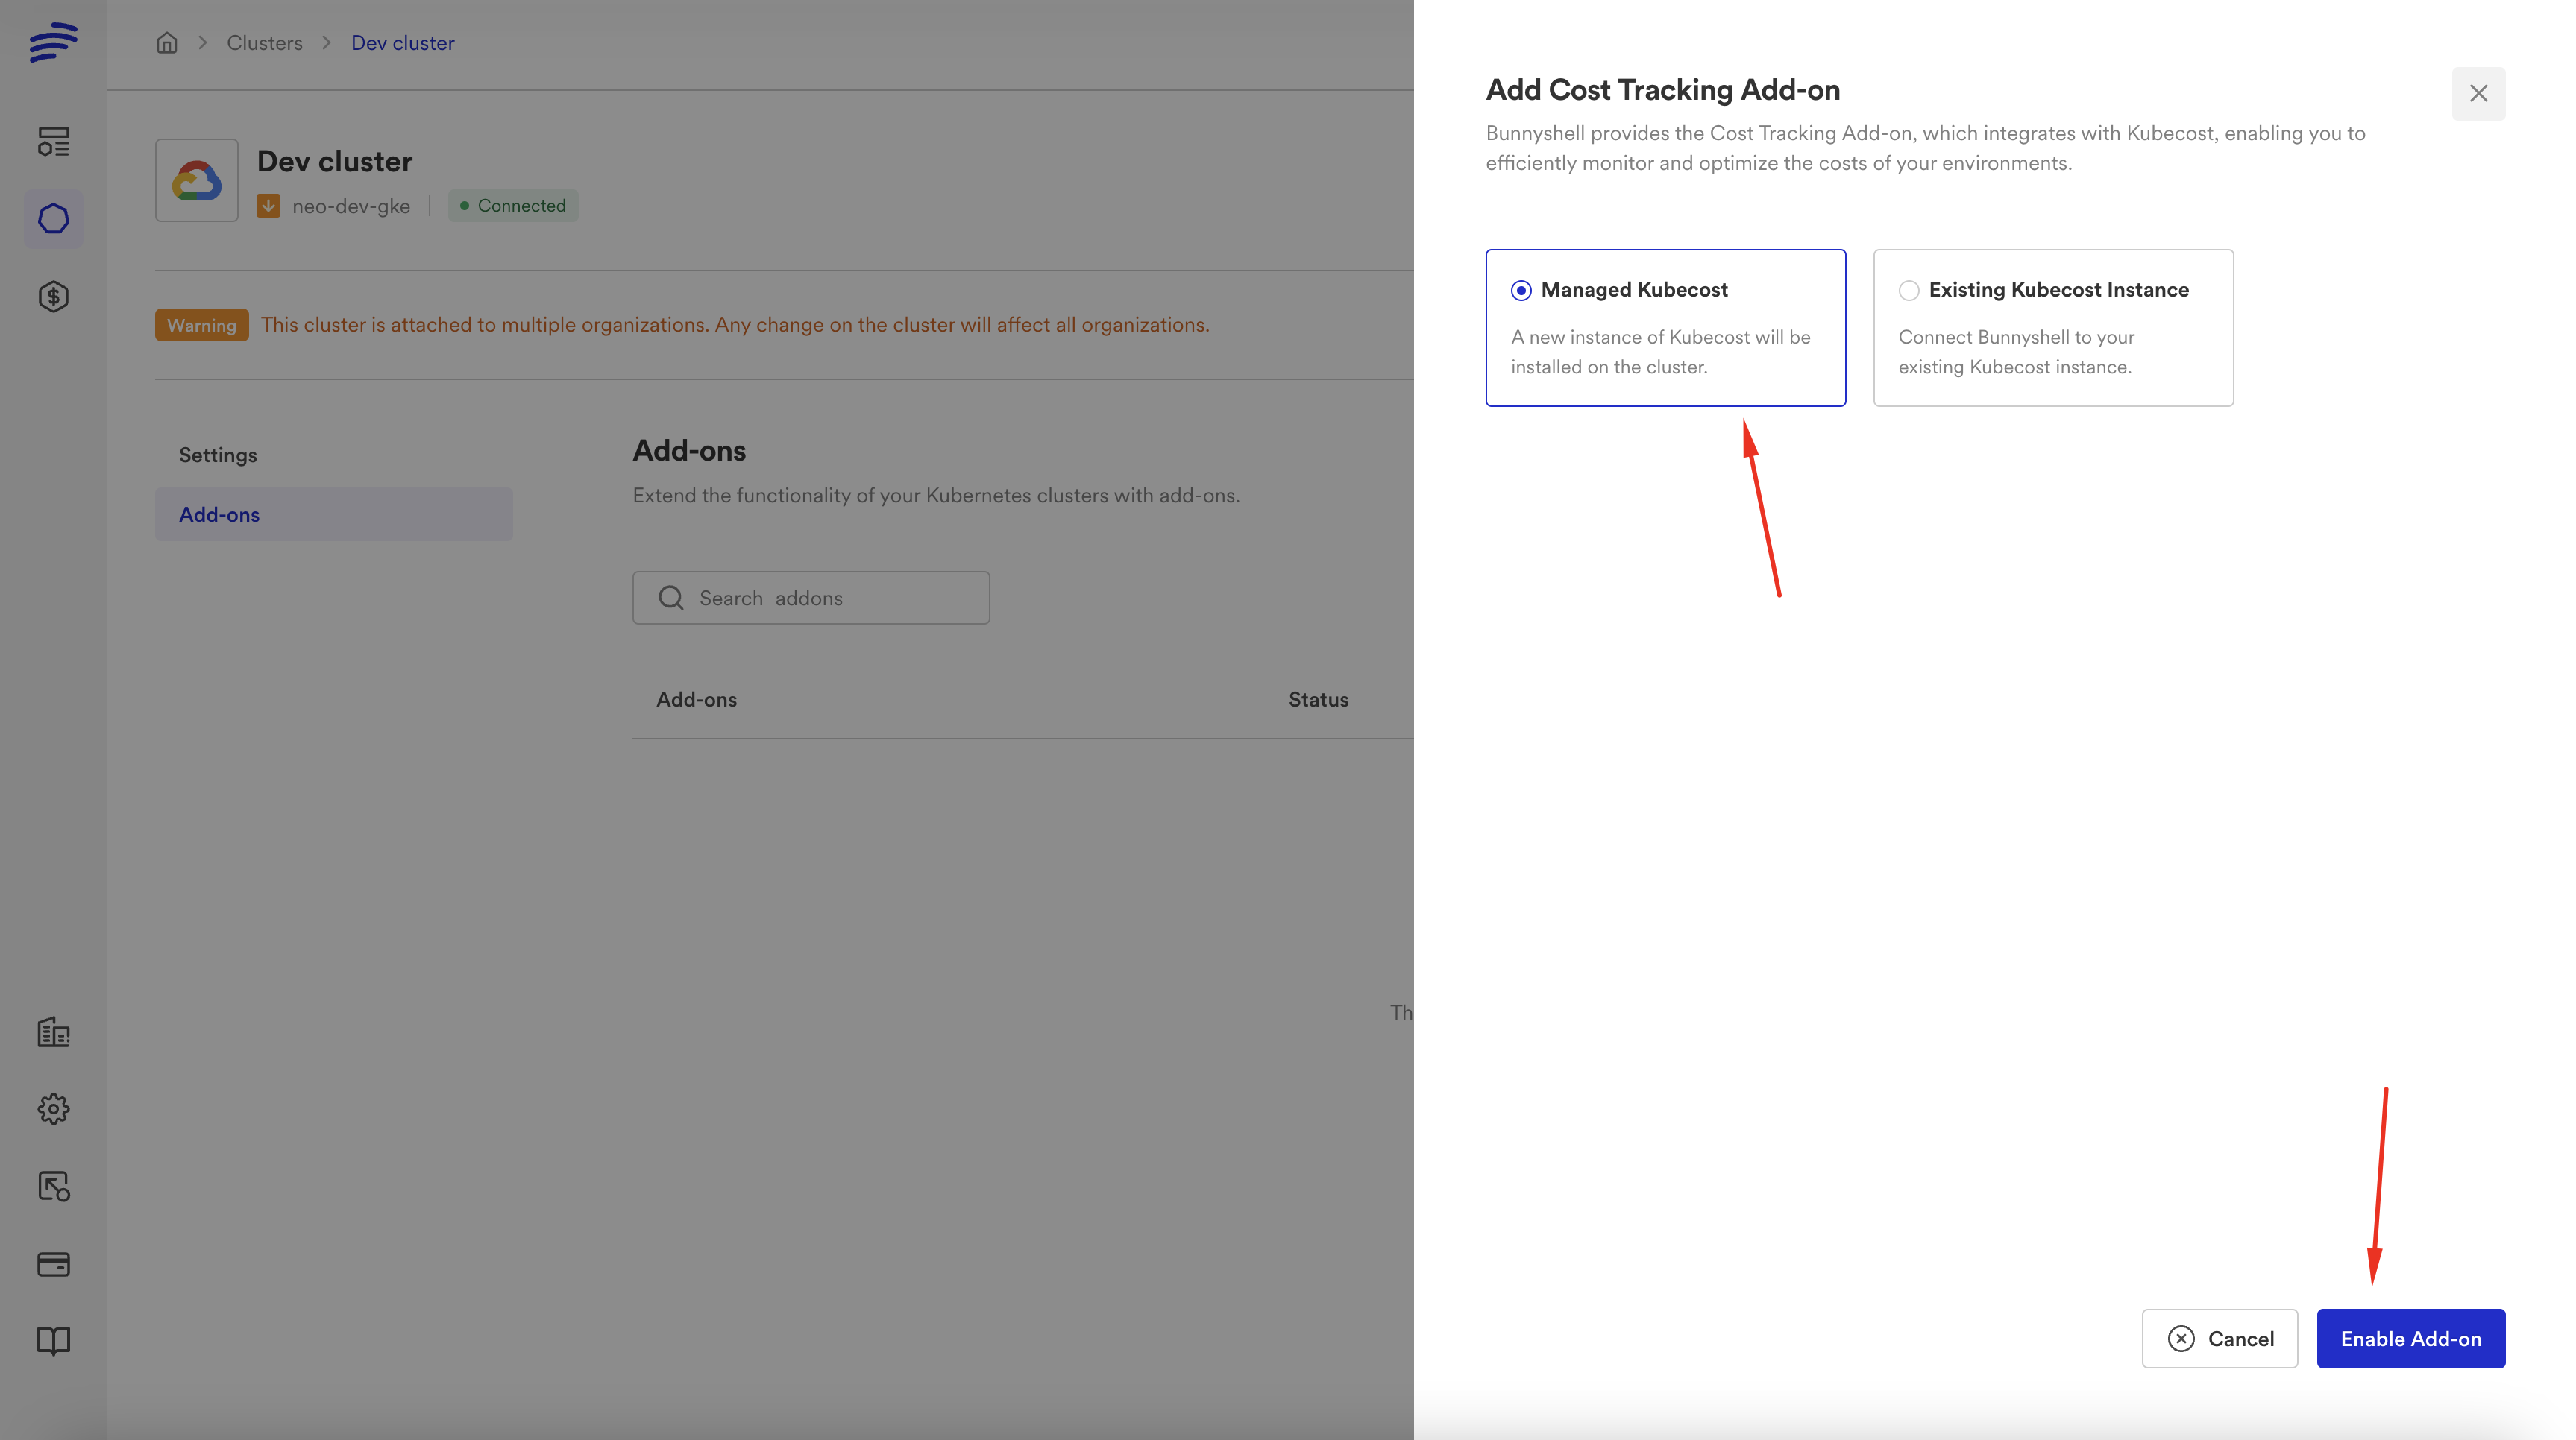Open the billing card sidebar icon
2576x1440 pixels.
coord(53,1264)
